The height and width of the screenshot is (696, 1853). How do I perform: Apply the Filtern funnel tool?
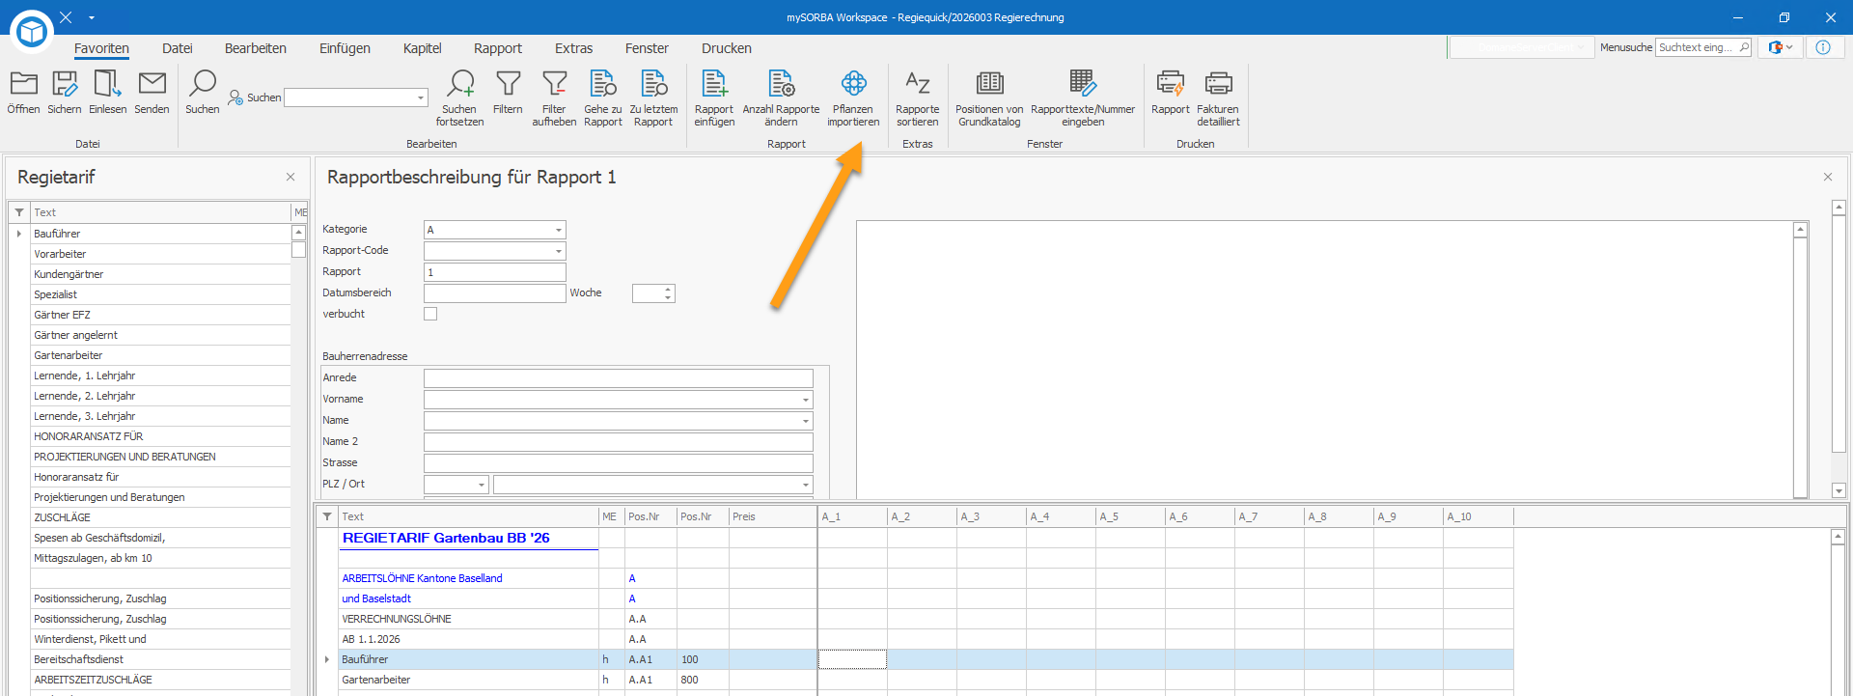click(x=508, y=93)
